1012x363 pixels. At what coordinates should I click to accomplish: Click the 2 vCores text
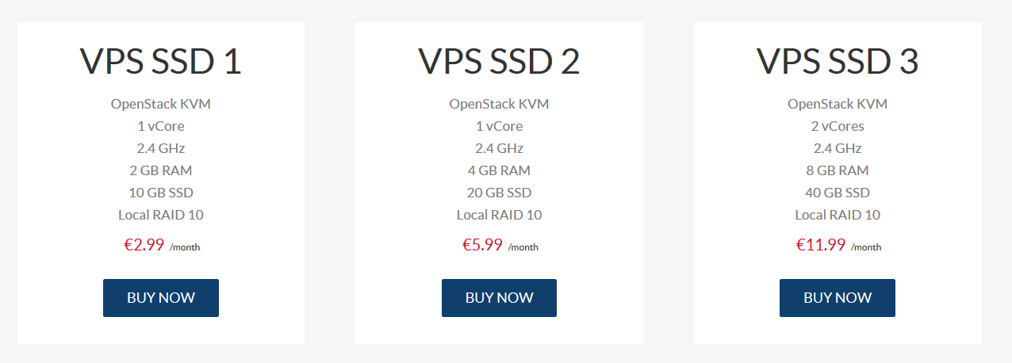tap(838, 126)
